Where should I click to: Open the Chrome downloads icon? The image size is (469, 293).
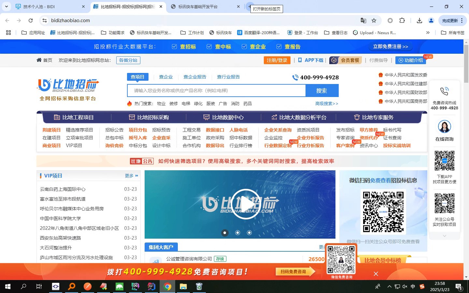coord(419,21)
